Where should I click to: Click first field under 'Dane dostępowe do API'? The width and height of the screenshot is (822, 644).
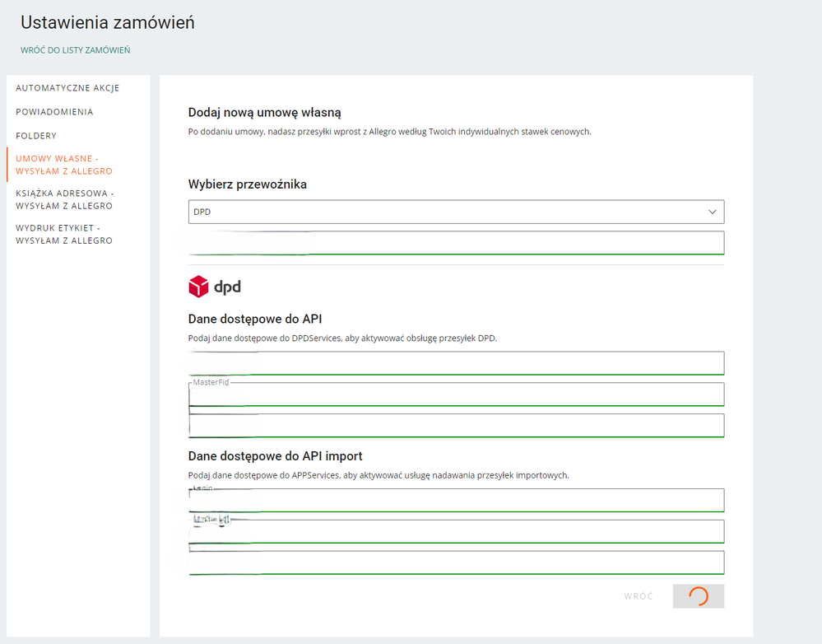(456, 363)
